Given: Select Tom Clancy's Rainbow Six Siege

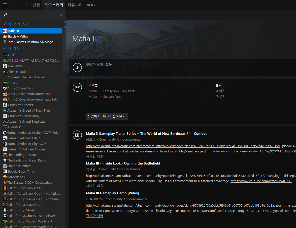Looking at the screenshot, I should pos(31,42).
